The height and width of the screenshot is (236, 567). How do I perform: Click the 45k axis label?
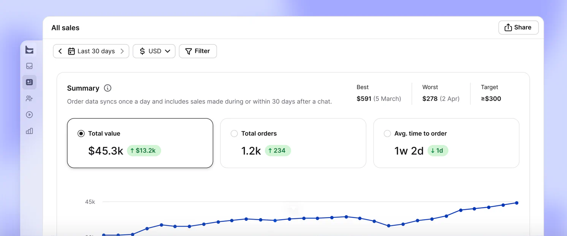pos(90,202)
